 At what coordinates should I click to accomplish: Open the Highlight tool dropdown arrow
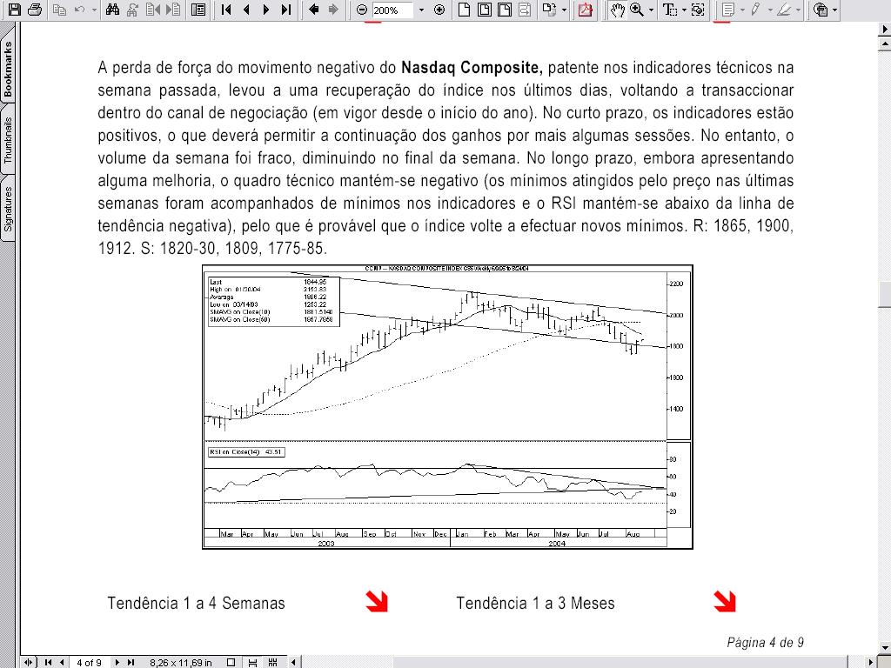pos(798,10)
